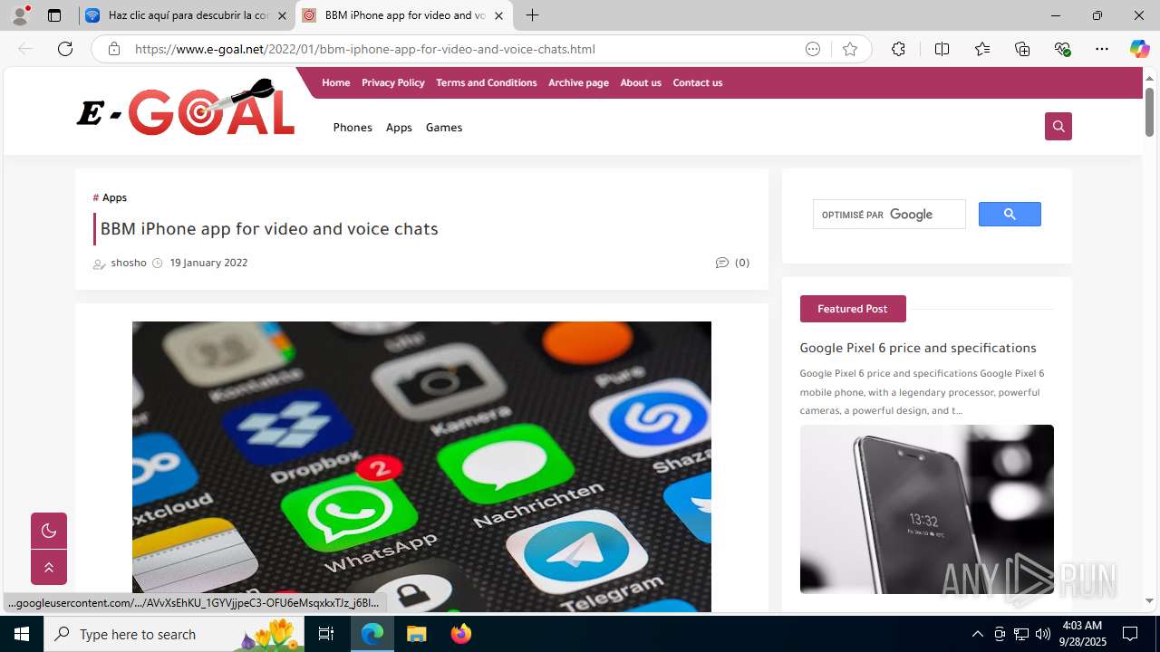Open About us menu link
Screen dimensions: 1160x652
pos(640,82)
